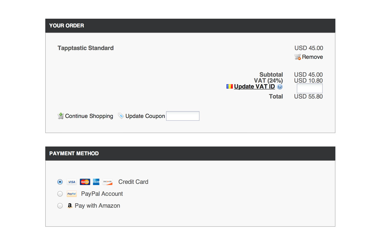Click the MasterCard logo
Screen dimensions: 379x246
(x=85, y=182)
